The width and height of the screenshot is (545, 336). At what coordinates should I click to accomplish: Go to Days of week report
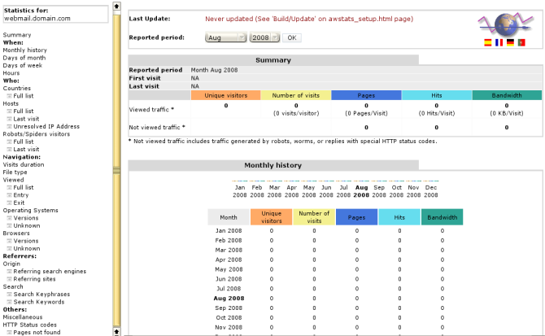pos(23,65)
